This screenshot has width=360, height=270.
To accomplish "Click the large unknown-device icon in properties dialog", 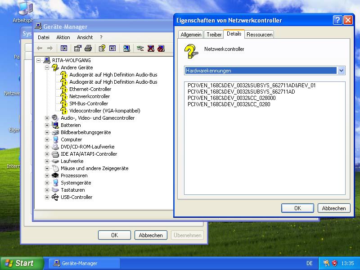I will (191, 51).
